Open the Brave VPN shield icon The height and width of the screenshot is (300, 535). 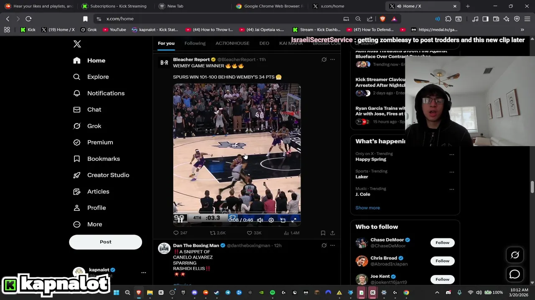pos(517,19)
